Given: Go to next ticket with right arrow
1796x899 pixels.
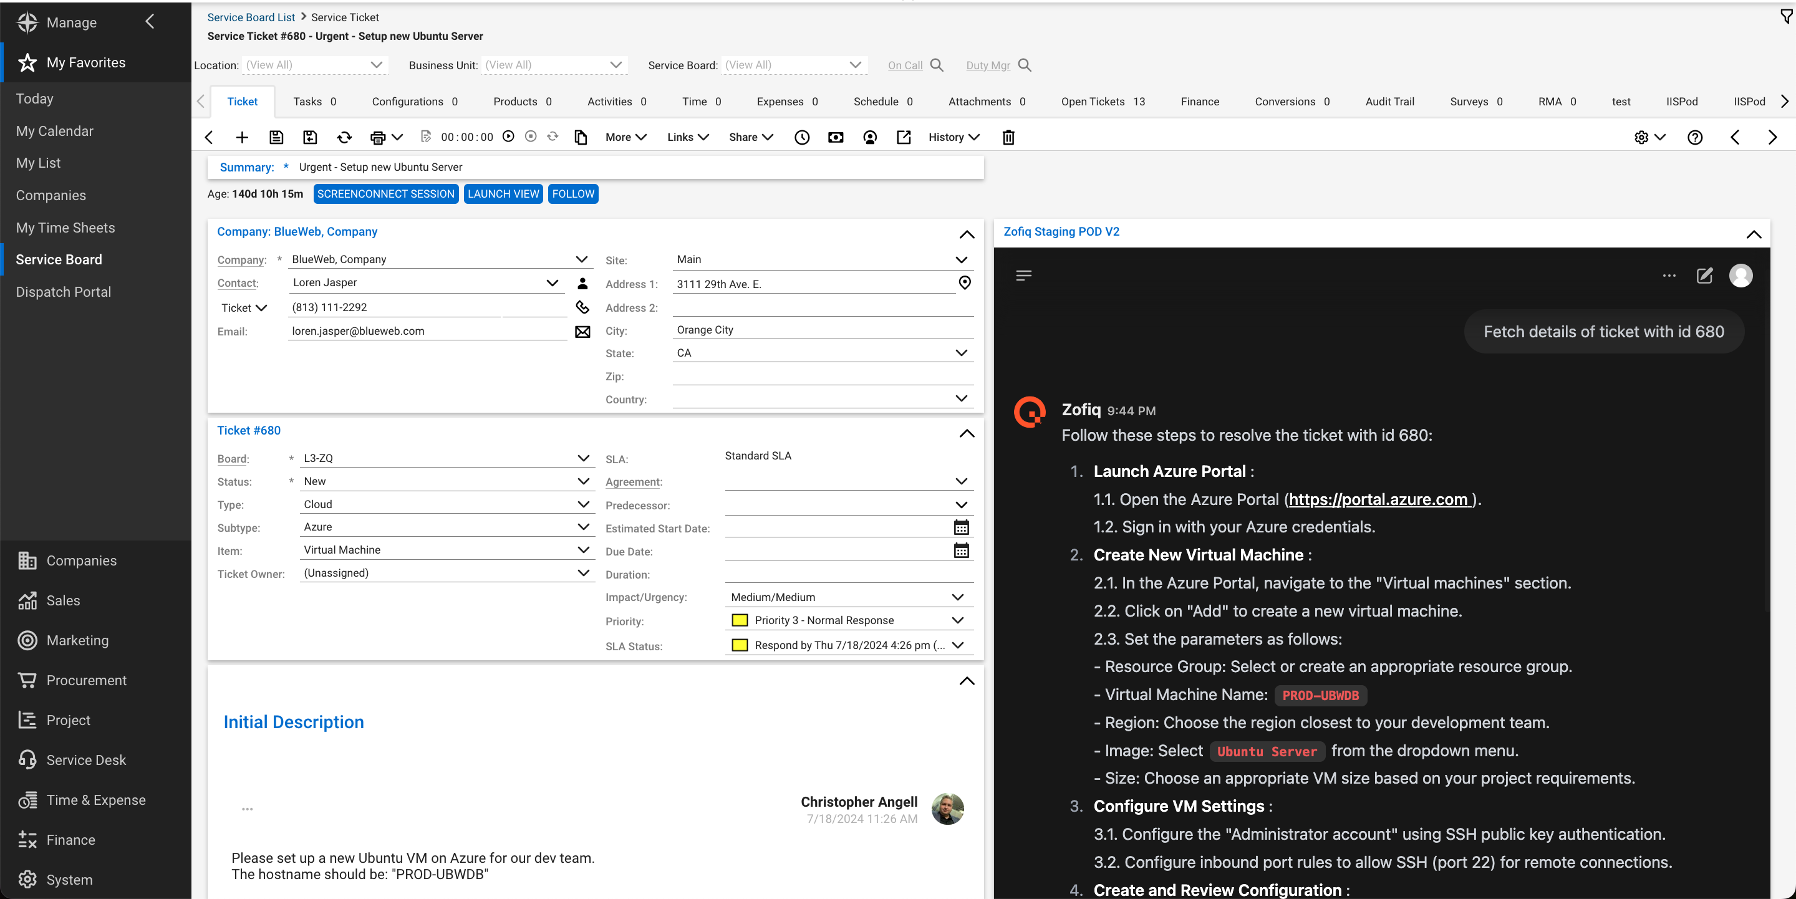Looking at the screenshot, I should point(1772,137).
